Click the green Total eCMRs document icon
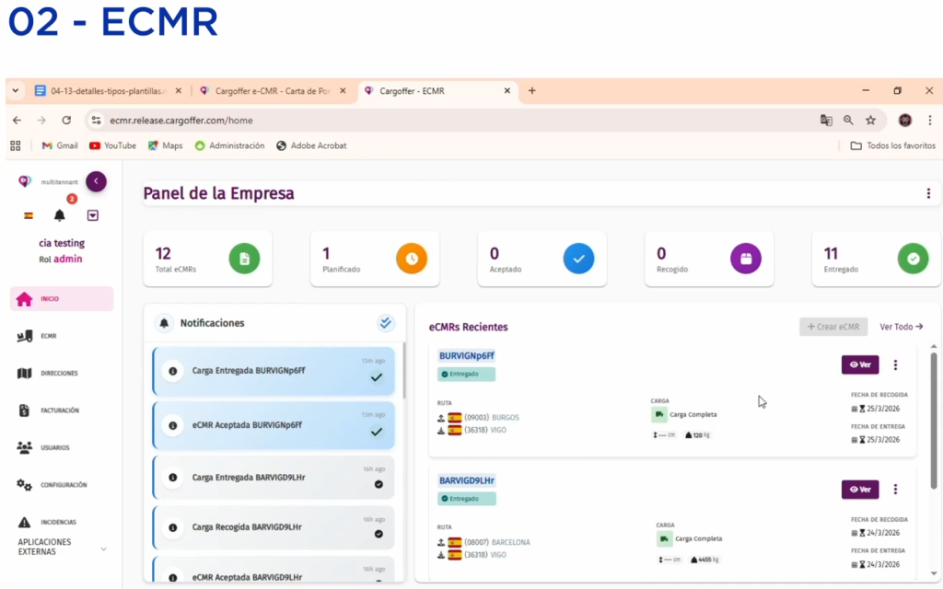 pyautogui.click(x=244, y=259)
